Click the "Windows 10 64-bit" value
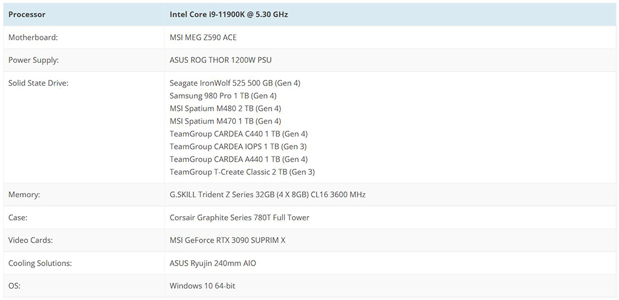This screenshot has height=300, width=619. (x=203, y=286)
